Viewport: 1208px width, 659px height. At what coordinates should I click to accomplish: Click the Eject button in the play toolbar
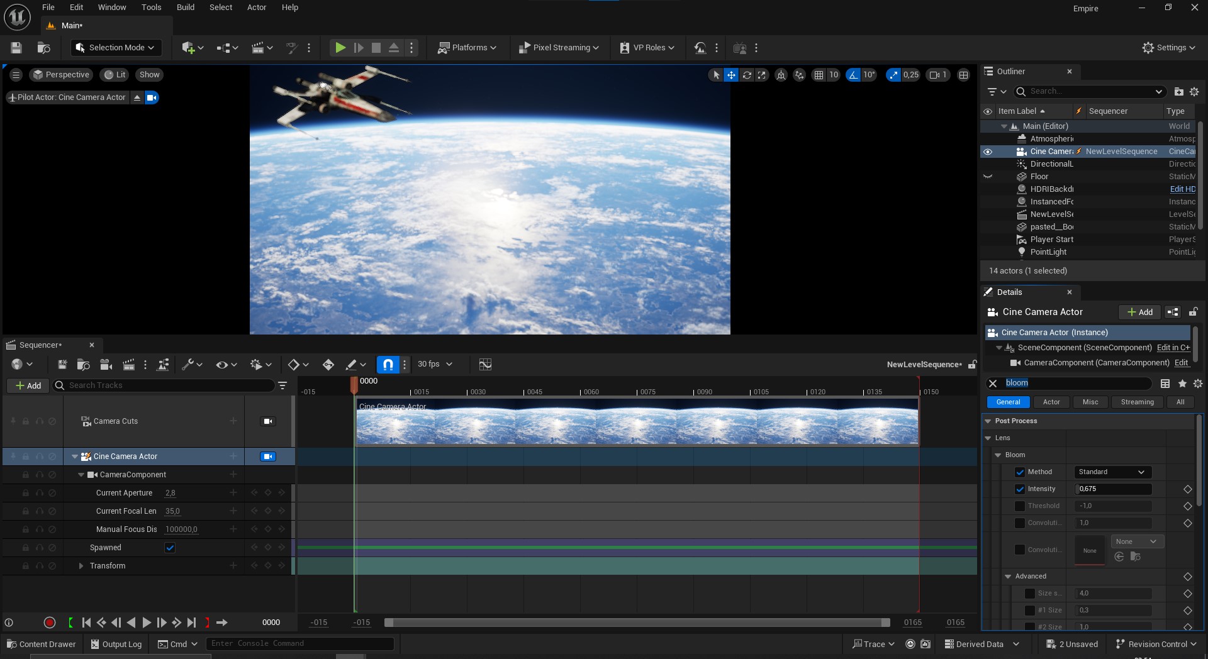394,48
